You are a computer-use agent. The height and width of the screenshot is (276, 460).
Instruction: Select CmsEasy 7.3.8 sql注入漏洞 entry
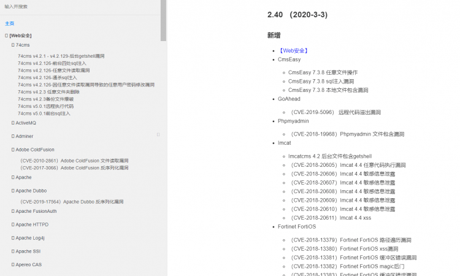(321, 81)
